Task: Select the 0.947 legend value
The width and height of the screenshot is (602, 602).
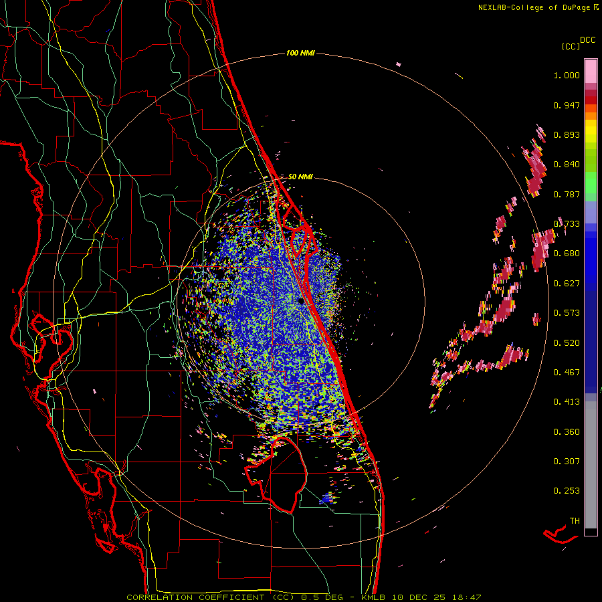Action: click(567, 105)
